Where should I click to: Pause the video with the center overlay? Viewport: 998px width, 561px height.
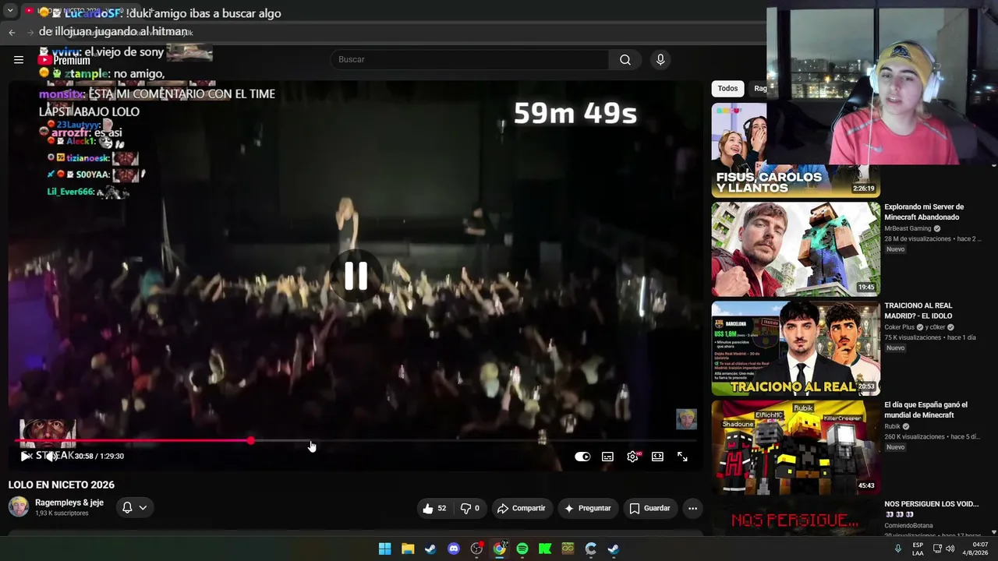(x=356, y=275)
